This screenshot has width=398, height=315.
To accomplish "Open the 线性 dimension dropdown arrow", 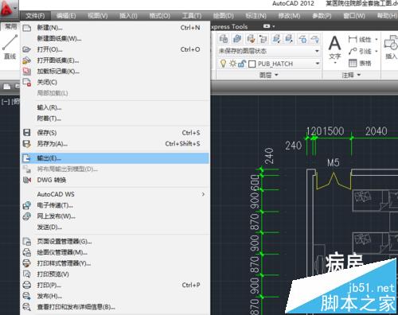I will (x=377, y=40).
